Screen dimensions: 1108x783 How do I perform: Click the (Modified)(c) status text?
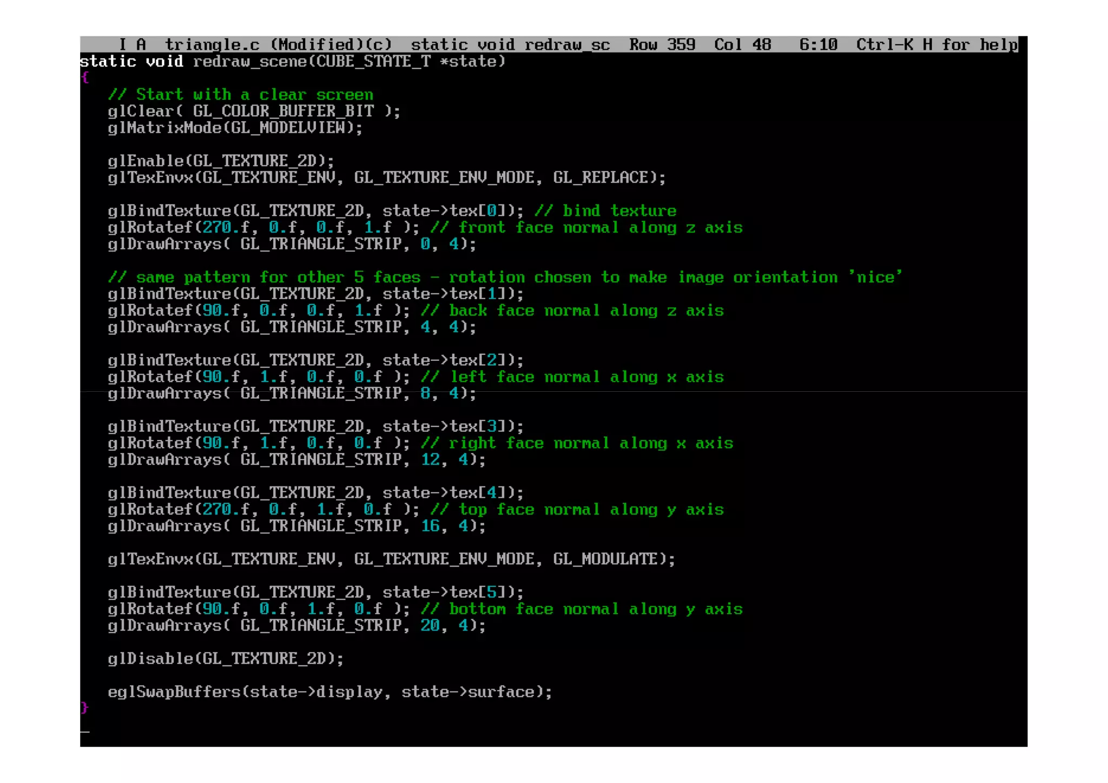click(x=331, y=44)
